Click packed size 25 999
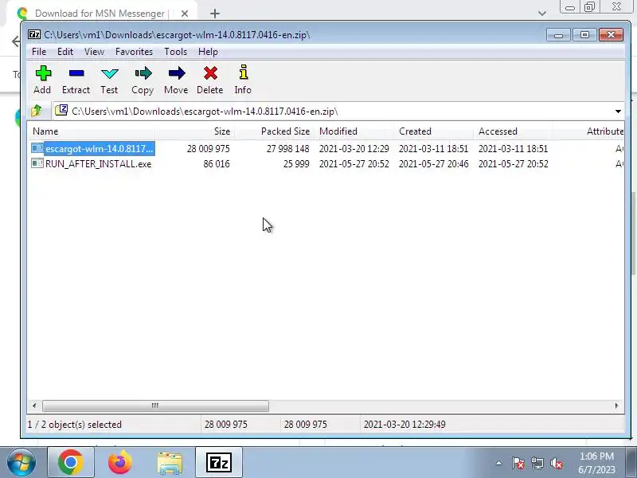The height and width of the screenshot is (478, 637). [x=296, y=164]
